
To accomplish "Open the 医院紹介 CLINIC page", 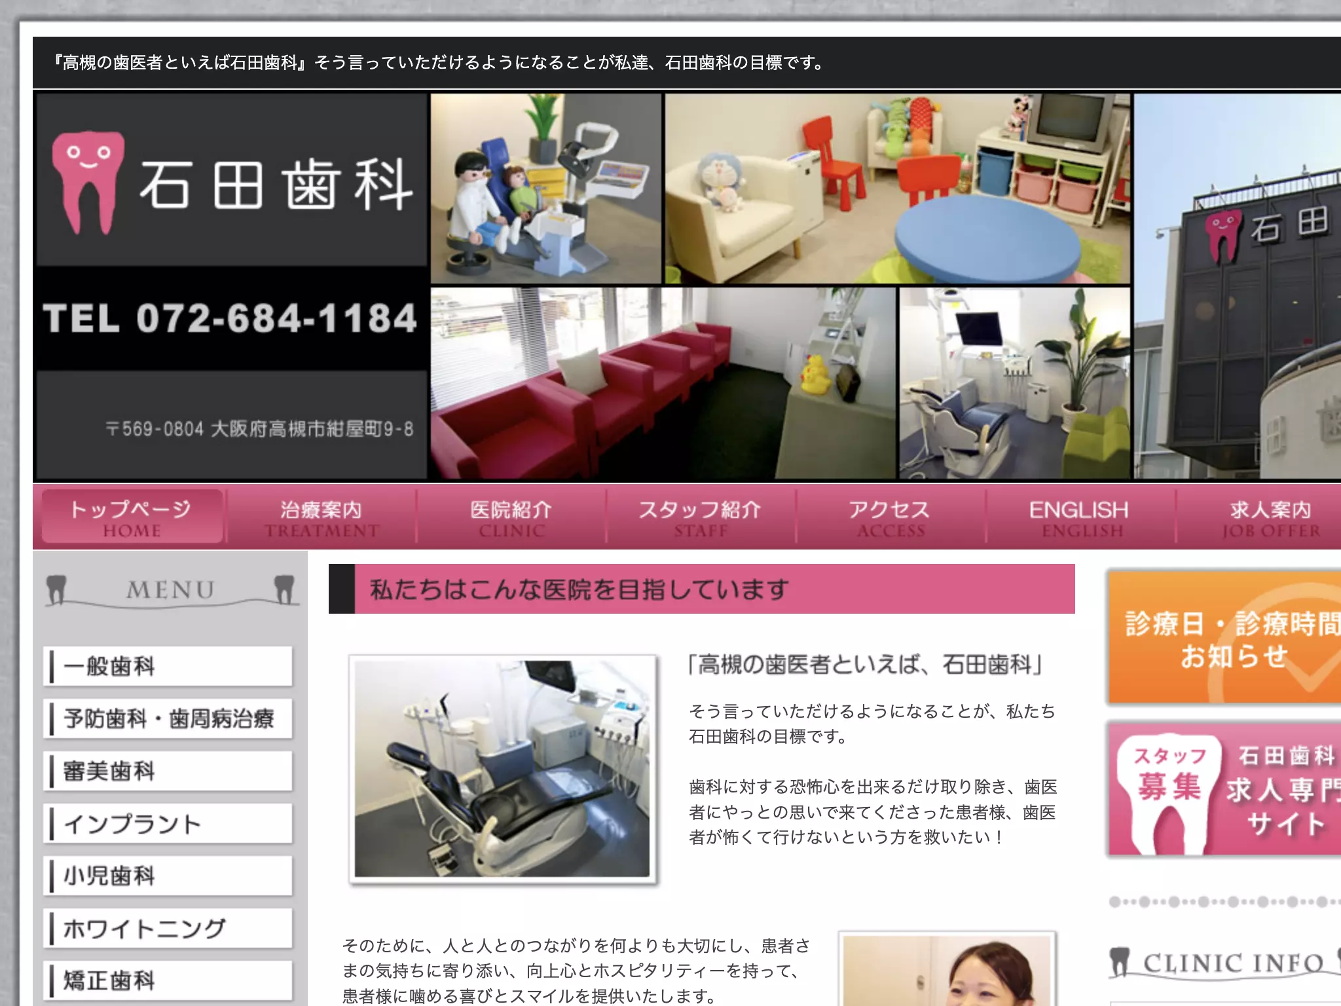I will click(x=511, y=517).
